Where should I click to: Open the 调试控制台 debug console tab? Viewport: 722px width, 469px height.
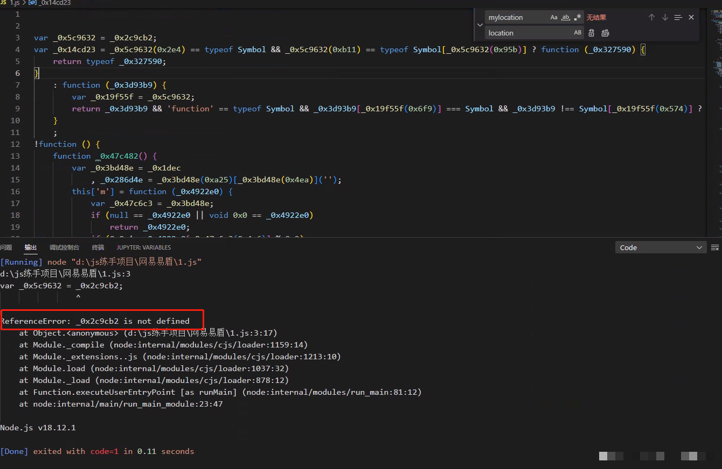64,247
